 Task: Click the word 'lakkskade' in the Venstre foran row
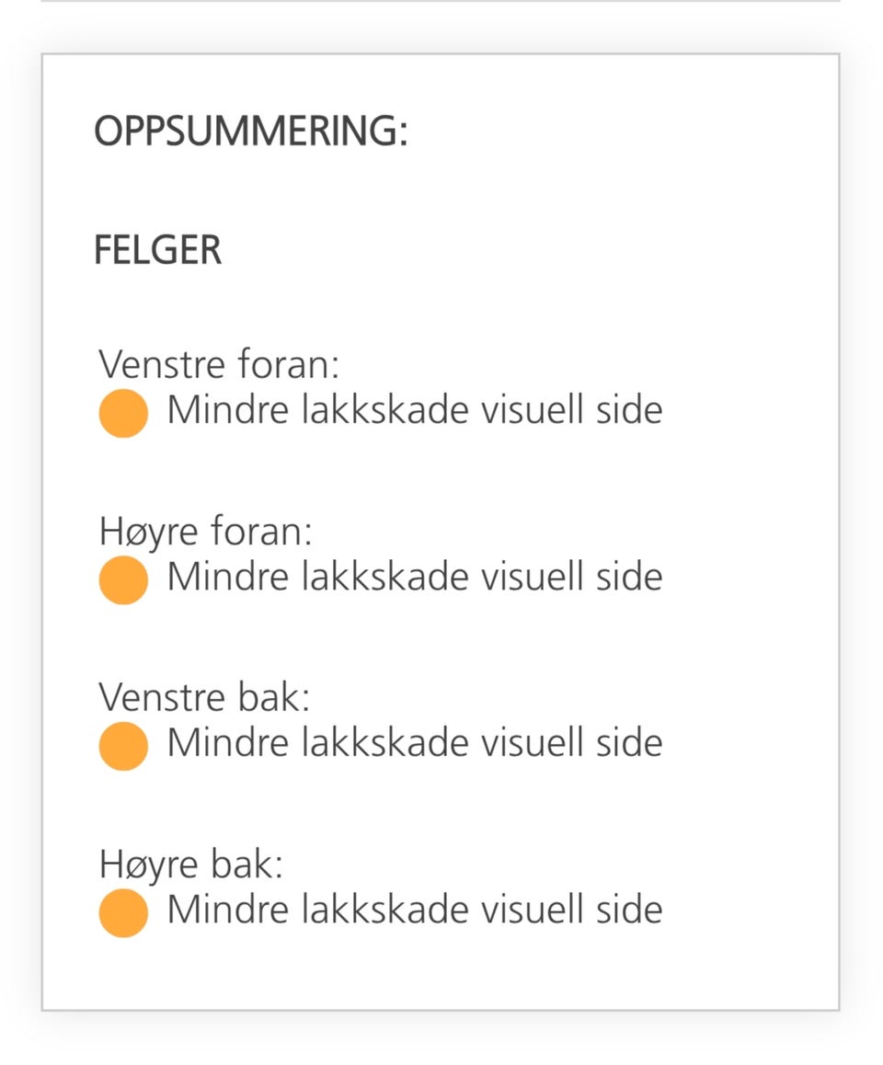(384, 410)
